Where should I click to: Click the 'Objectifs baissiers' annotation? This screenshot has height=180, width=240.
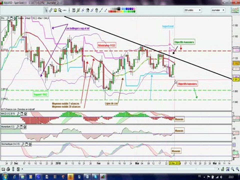(x=187, y=84)
